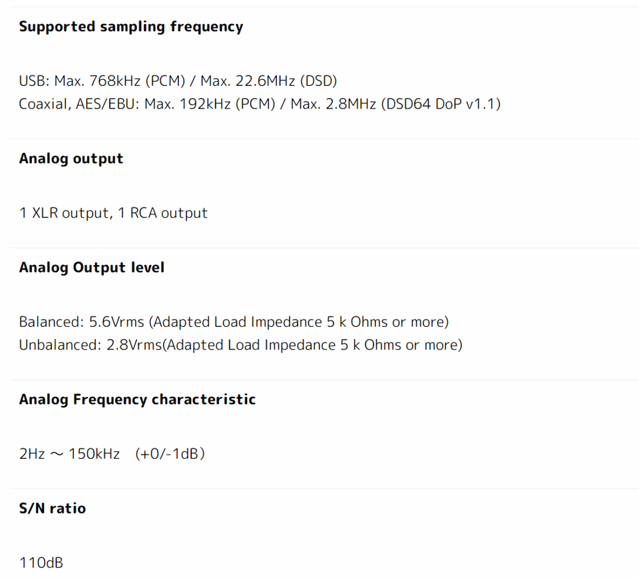639x578 pixels.
Task: Click the S/N ratio heading
Action: 52,509
